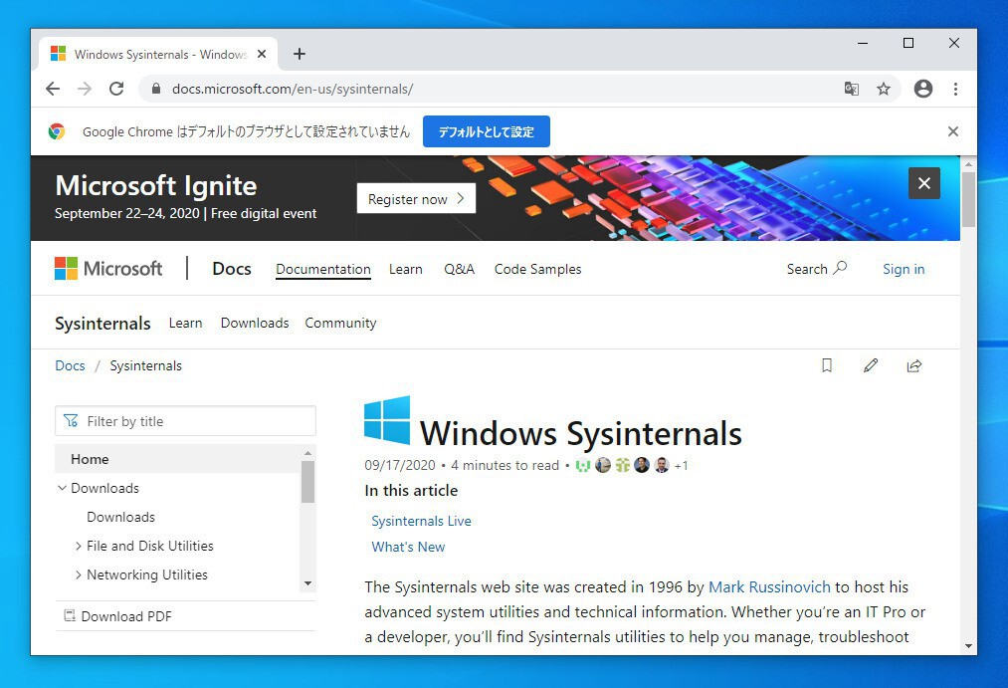Click the first contributor avatar

(x=583, y=466)
